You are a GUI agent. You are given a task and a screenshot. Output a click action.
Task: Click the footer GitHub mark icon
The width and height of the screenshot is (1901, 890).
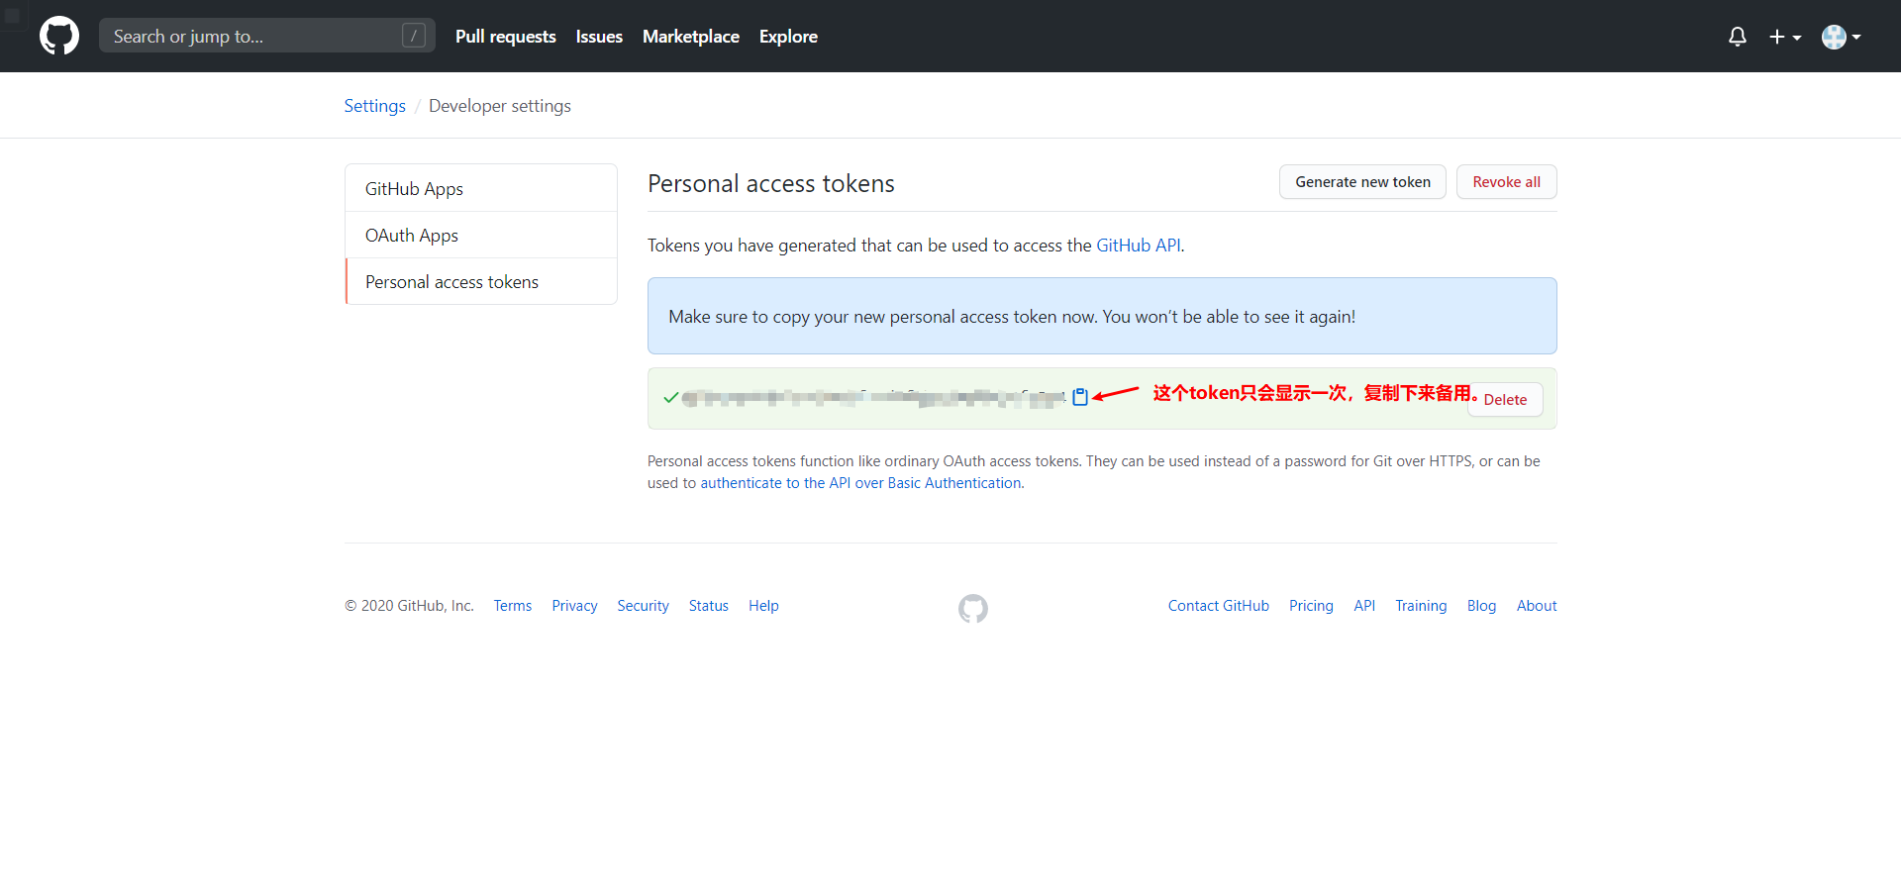tap(972, 608)
